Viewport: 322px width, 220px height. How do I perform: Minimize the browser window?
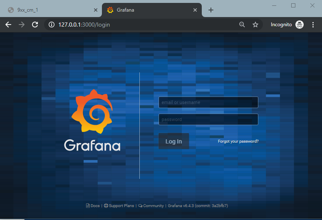[x=274, y=5]
